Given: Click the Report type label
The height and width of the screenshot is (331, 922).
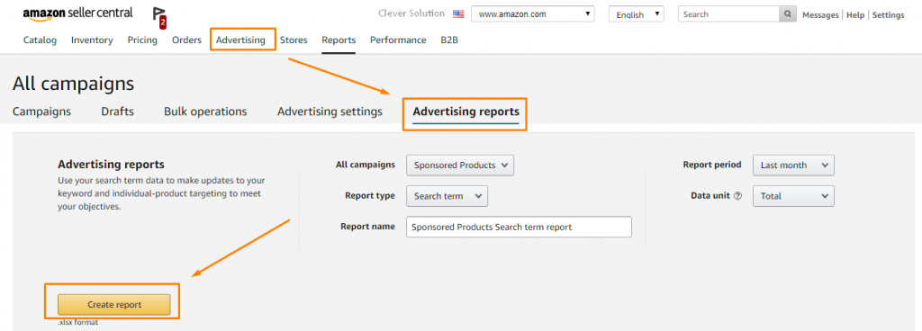Looking at the screenshot, I should coord(370,196).
